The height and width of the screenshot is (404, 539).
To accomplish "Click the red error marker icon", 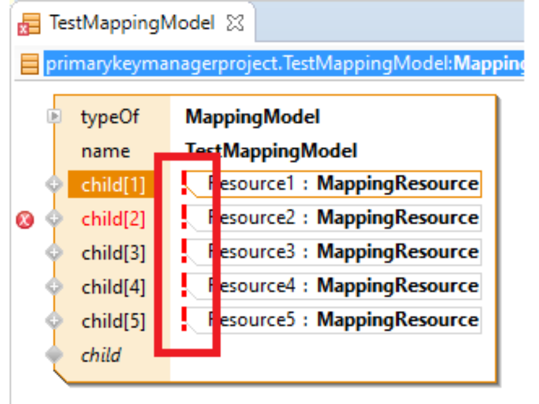I will pyautogui.click(x=24, y=219).
